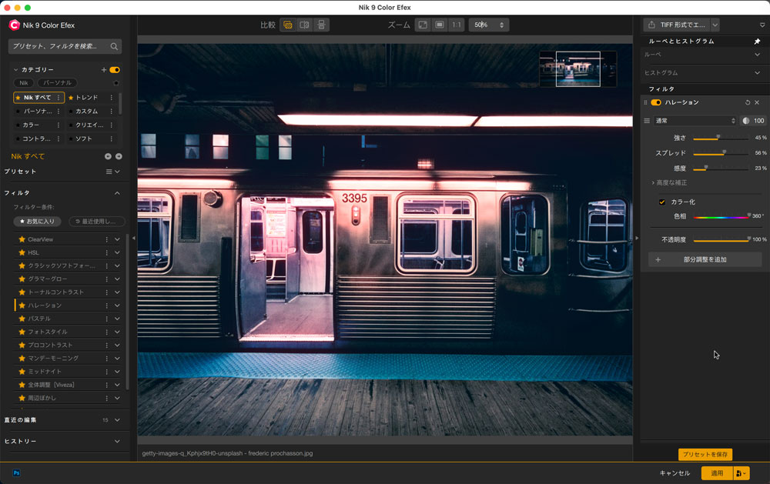Set zoom to 1:1

click(457, 25)
